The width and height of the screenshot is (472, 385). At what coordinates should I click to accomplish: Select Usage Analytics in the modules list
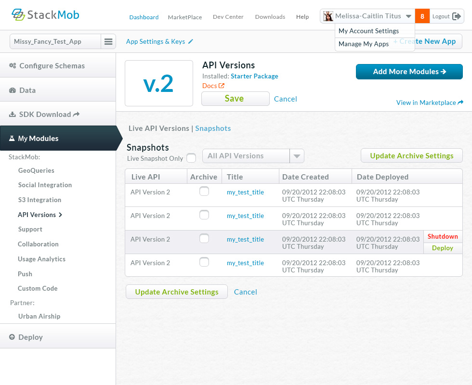[x=41, y=259]
